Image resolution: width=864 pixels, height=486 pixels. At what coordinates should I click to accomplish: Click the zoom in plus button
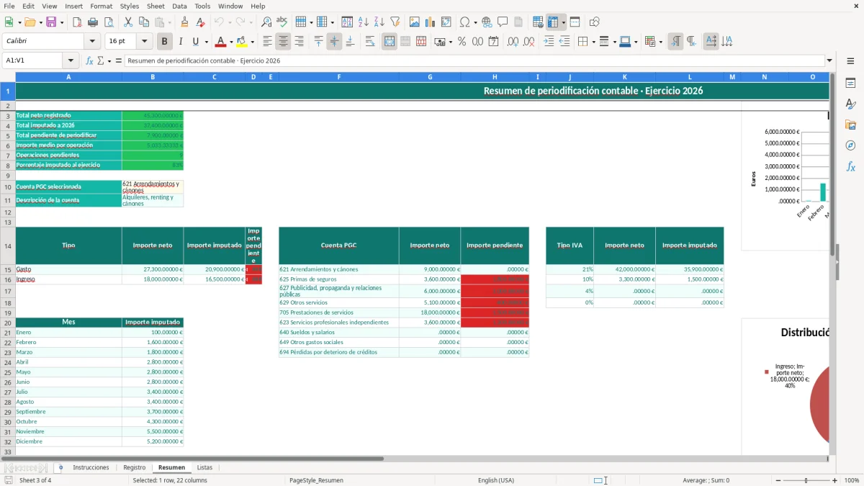click(x=834, y=480)
